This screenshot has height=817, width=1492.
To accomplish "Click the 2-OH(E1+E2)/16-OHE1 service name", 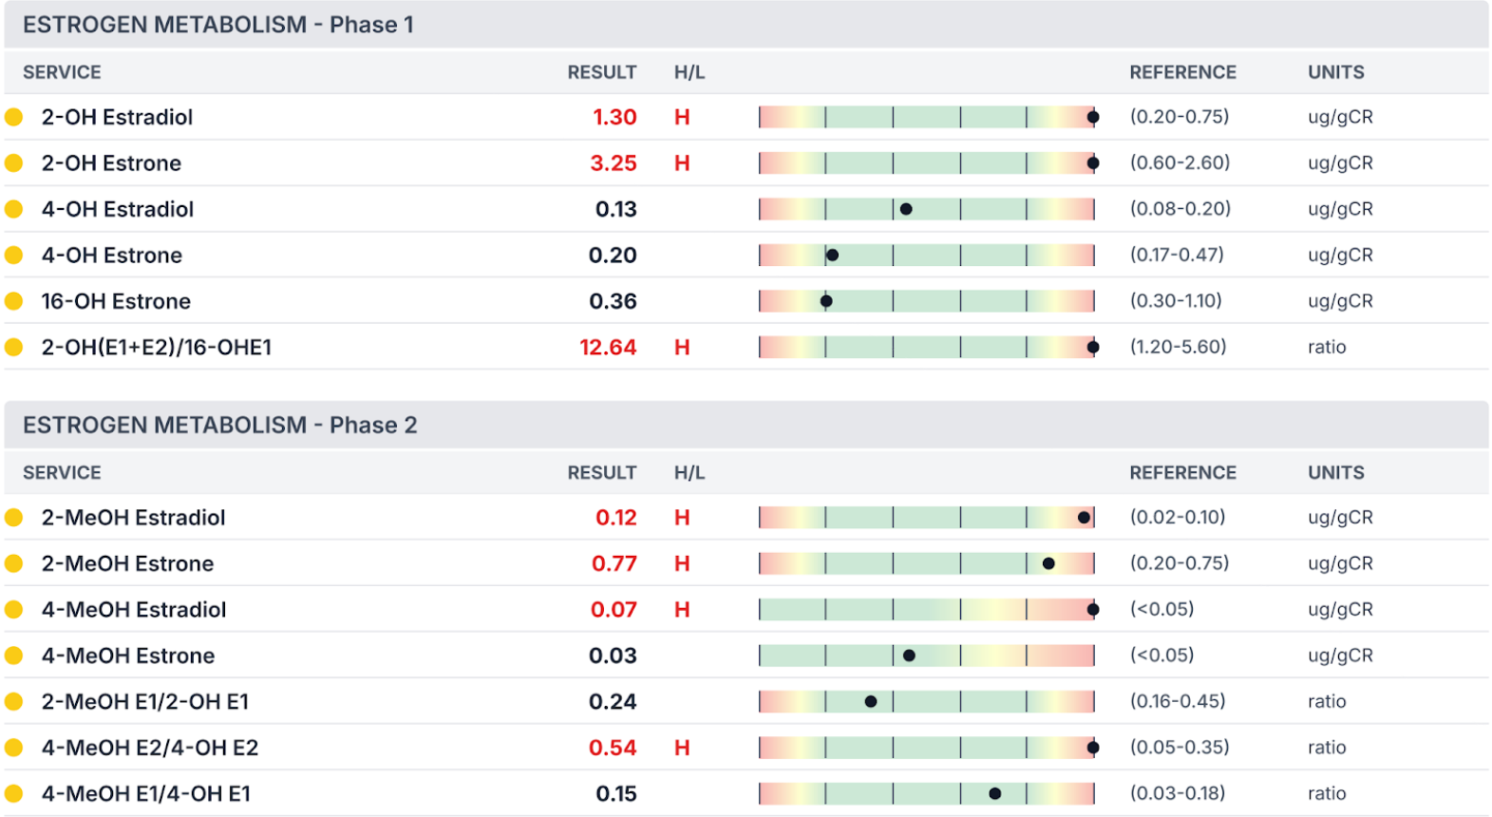I will point(157,348).
